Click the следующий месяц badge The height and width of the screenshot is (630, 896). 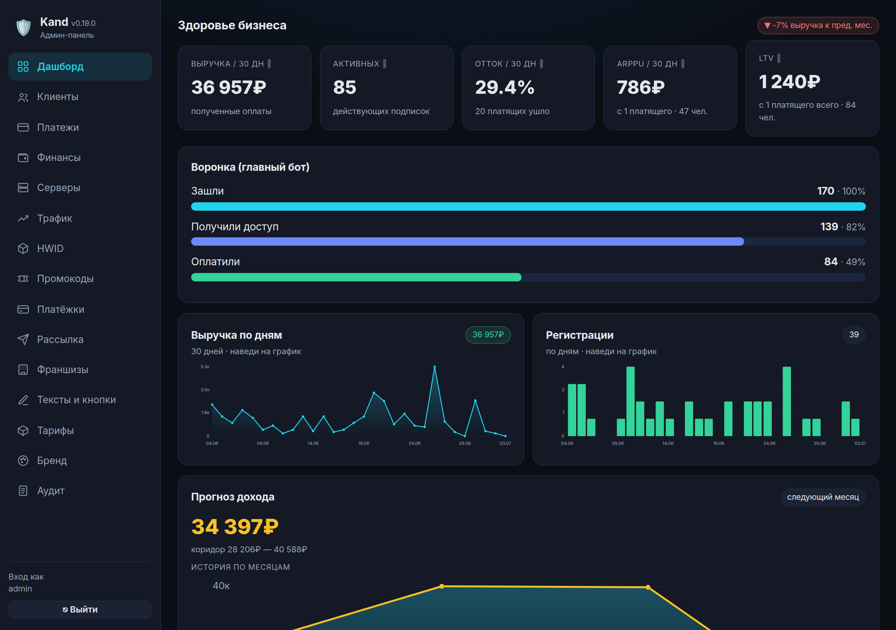pos(822,497)
